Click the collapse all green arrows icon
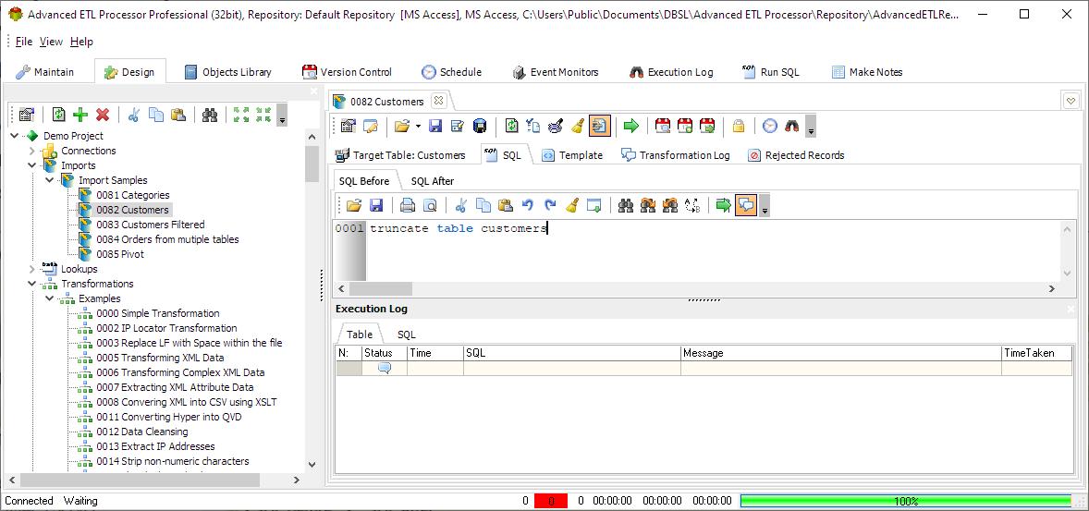This screenshot has width=1089, height=511. click(263, 116)
